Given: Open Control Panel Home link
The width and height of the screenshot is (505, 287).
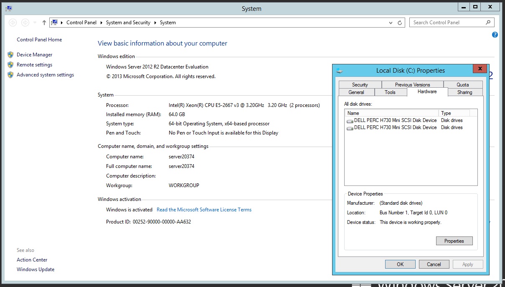Looking at the screenshot, I should click(39, 40).
